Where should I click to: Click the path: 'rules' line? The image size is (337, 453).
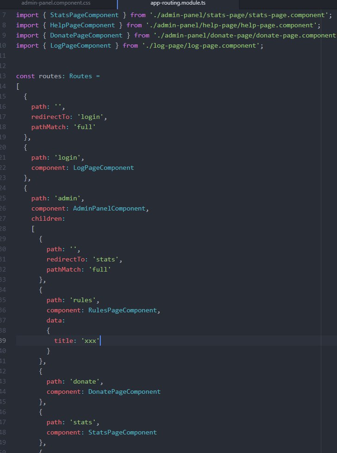click(x=73, y=300)
